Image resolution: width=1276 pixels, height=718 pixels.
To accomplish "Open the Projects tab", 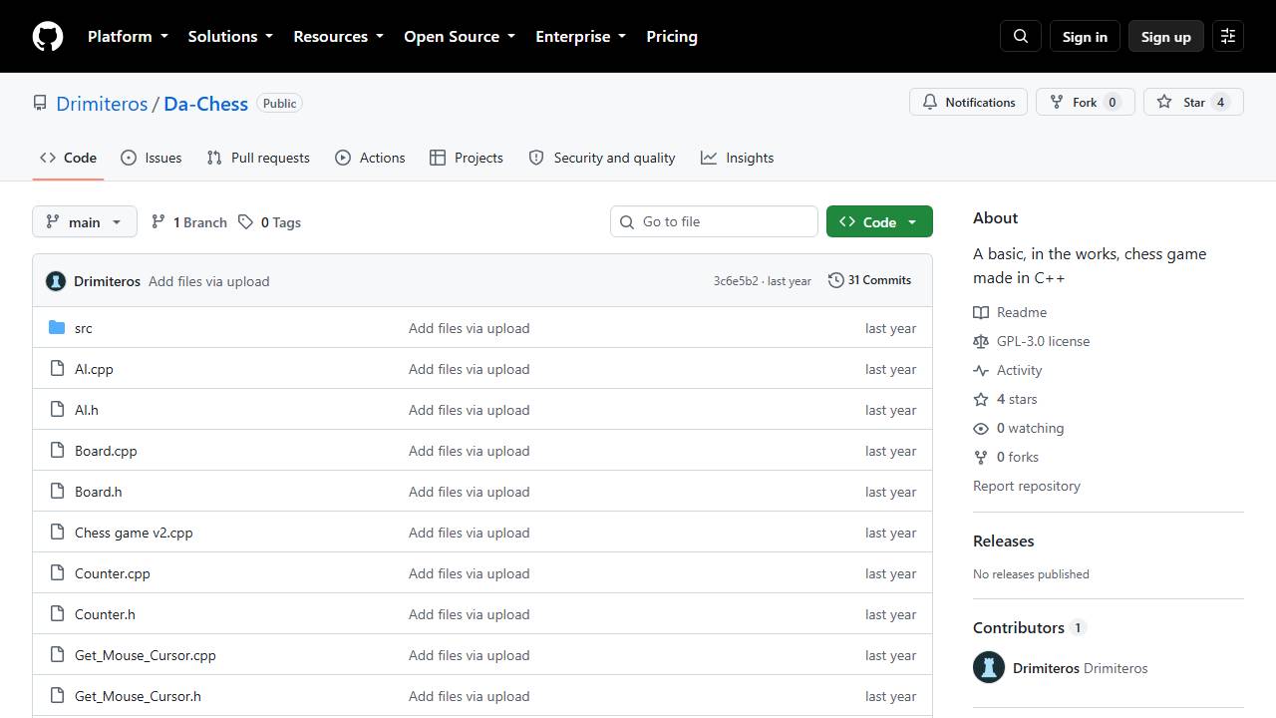I will coord(467,158).
